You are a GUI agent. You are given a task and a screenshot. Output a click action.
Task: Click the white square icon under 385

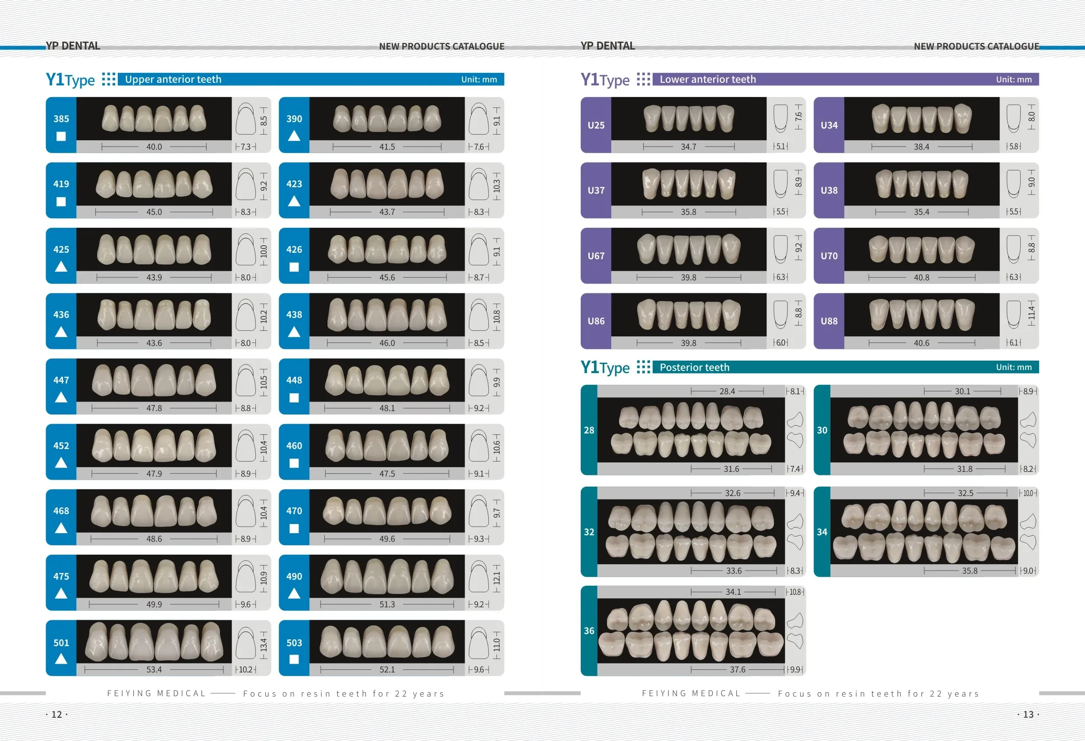pos(61,136)
